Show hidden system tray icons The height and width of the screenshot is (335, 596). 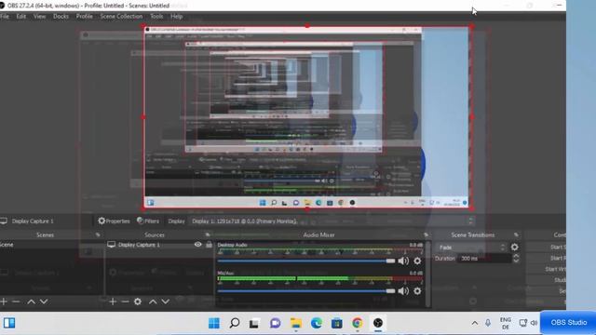point(475,323)
